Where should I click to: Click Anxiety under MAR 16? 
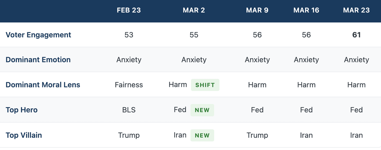coord(306,60)
